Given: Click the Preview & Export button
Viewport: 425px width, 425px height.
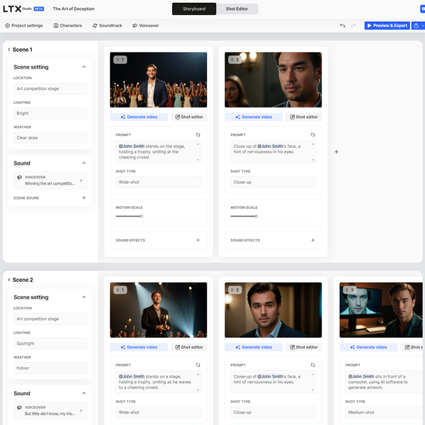Looking at the screenshot, I should [x=387, y=25].
